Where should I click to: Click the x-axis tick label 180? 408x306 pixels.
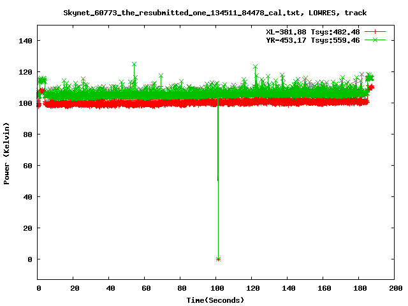(360, 288)
